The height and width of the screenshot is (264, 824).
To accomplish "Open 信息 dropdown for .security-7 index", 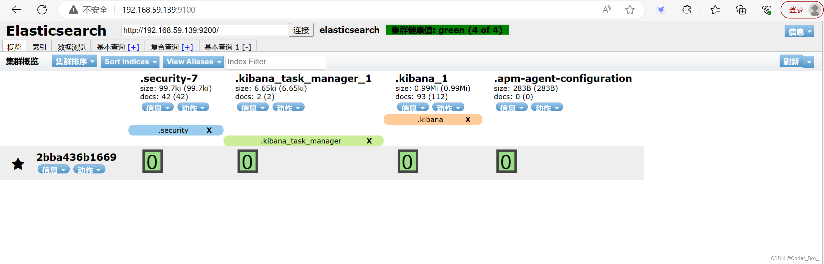I will [157, 107].
